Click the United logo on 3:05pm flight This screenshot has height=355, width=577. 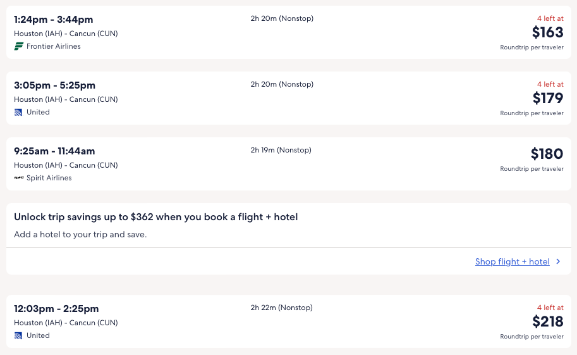pos(18,112)
